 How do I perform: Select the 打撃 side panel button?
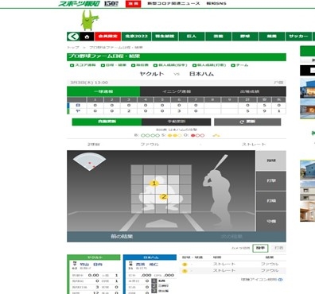(271, 181)
